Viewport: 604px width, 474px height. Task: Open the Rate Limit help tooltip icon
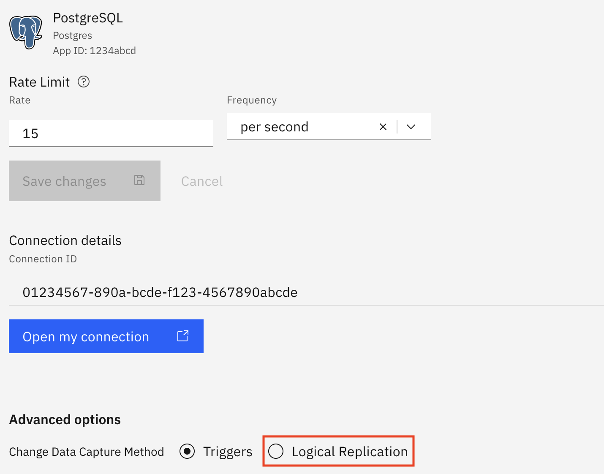(84, 82)
